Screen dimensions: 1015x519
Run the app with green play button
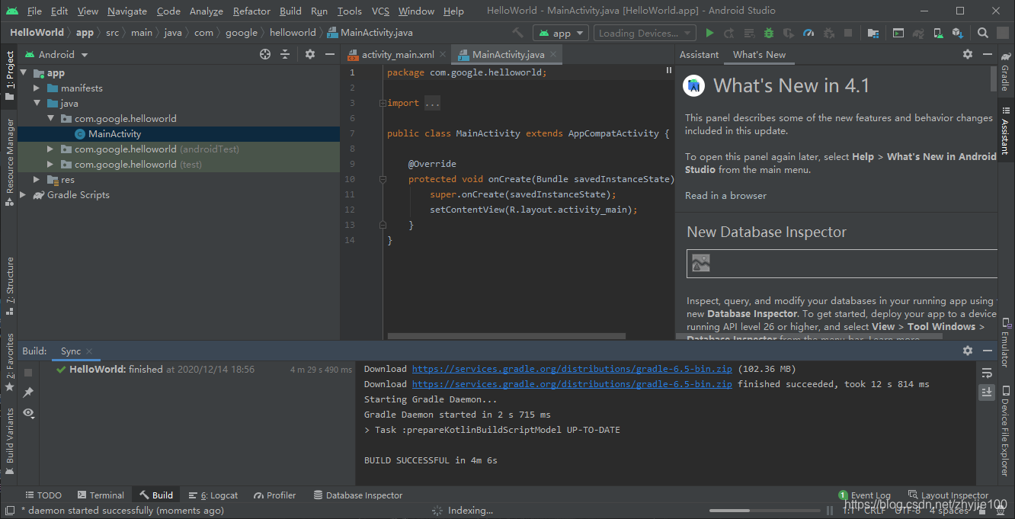[709, 33]
